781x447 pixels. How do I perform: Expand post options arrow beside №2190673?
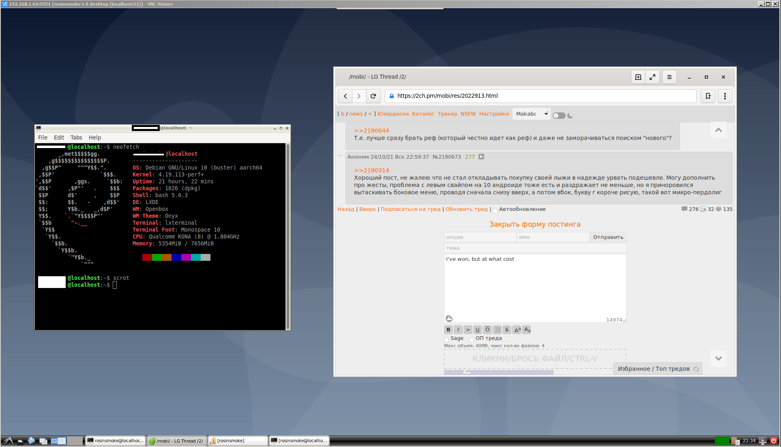click(x=481, y=157)
